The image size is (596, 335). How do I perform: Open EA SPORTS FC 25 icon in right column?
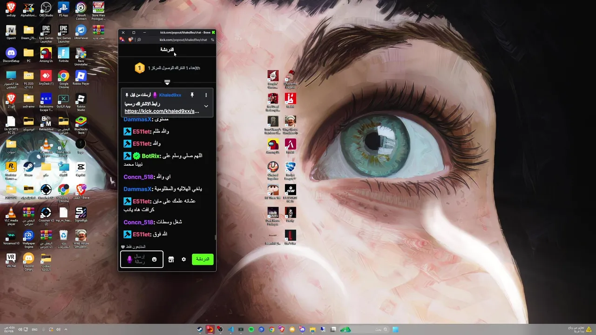[290, 193]
